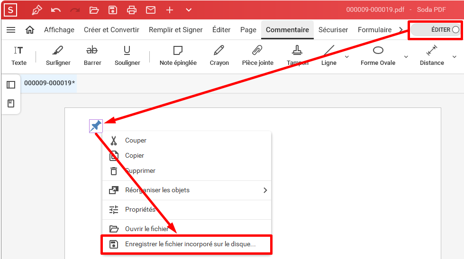
Task: Expand the Distance tool dropdown
Action: coord(454,57)
